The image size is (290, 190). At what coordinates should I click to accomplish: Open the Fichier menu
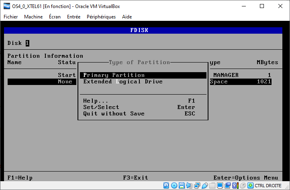11,17
